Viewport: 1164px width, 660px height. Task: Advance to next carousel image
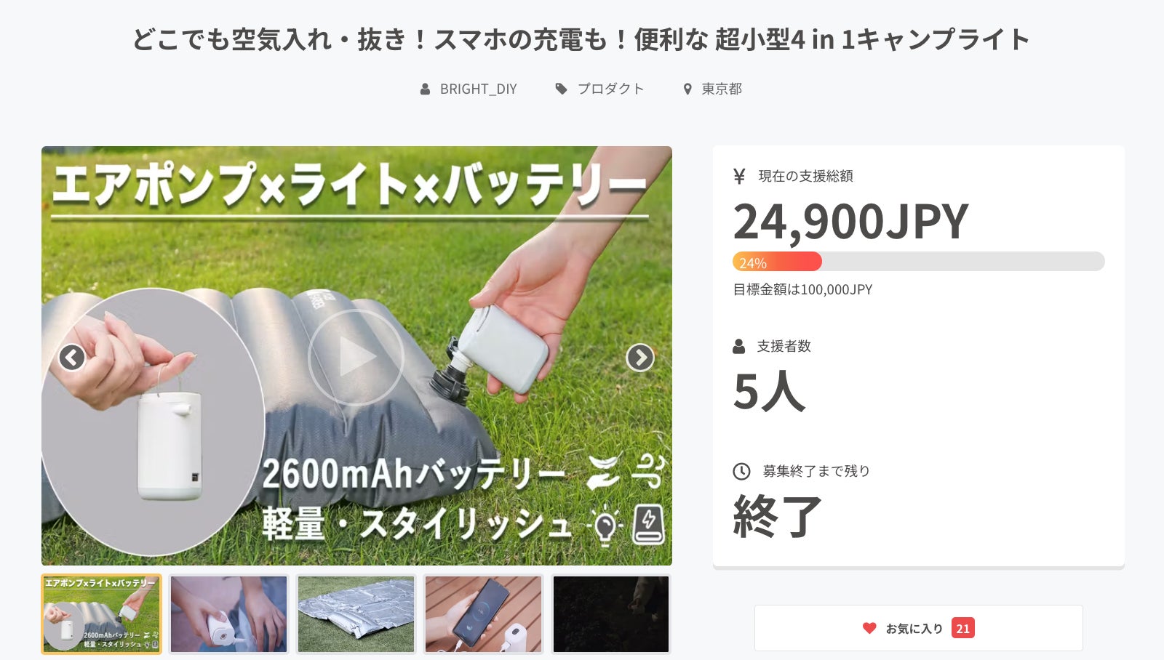tap(640, 358)
